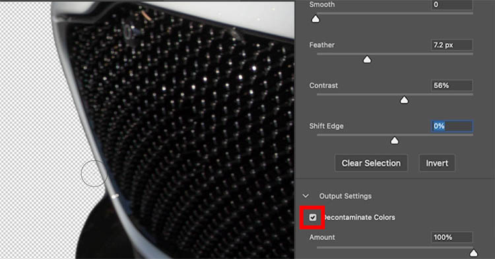
Task: Click the Shift Edge label text
Action: (x=327, y=126)
